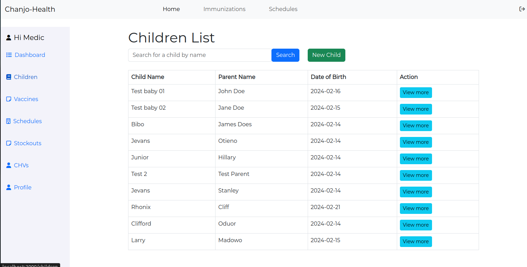This screenshot has width=527, height=267.
Task: Click the Dashboard list icon in sidebar
Action: [9, 55]
